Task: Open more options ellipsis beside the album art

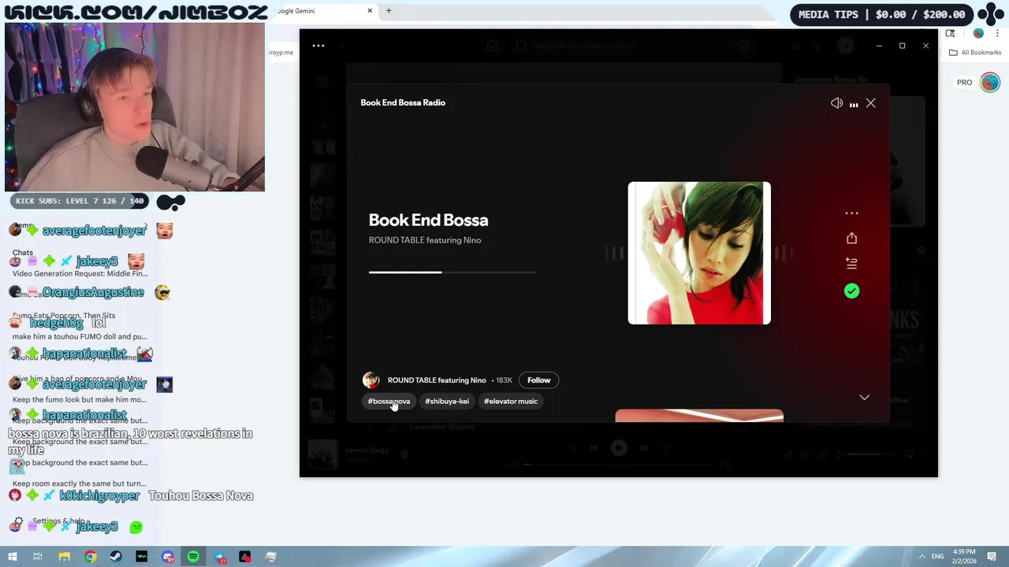Action: click(851, 213)
